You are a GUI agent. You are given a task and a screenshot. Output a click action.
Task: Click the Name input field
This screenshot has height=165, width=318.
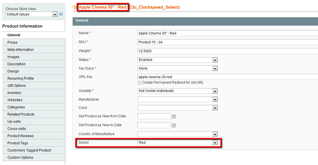pos(228,33)
